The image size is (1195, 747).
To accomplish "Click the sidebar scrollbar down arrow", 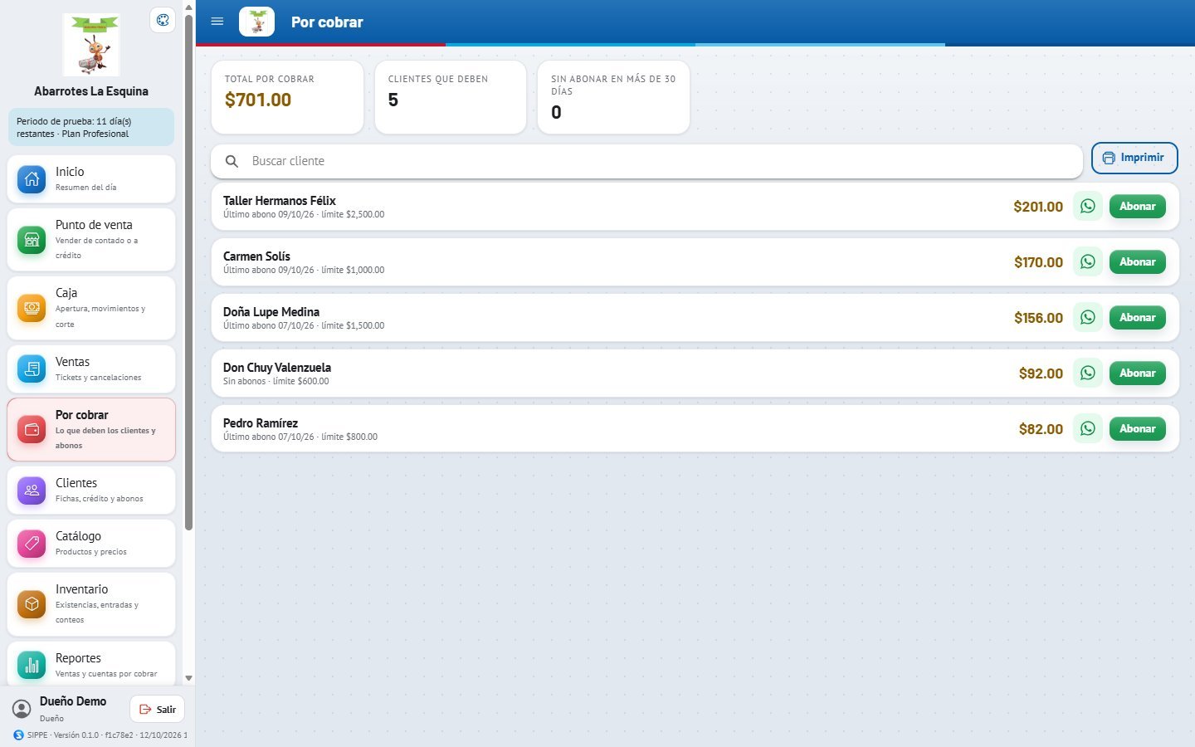I will click(x=188, y=678).
